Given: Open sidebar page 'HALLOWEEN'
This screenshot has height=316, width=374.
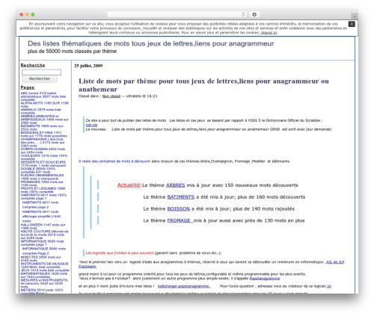Looking at the screenshot, I should (x=43, y=226).
